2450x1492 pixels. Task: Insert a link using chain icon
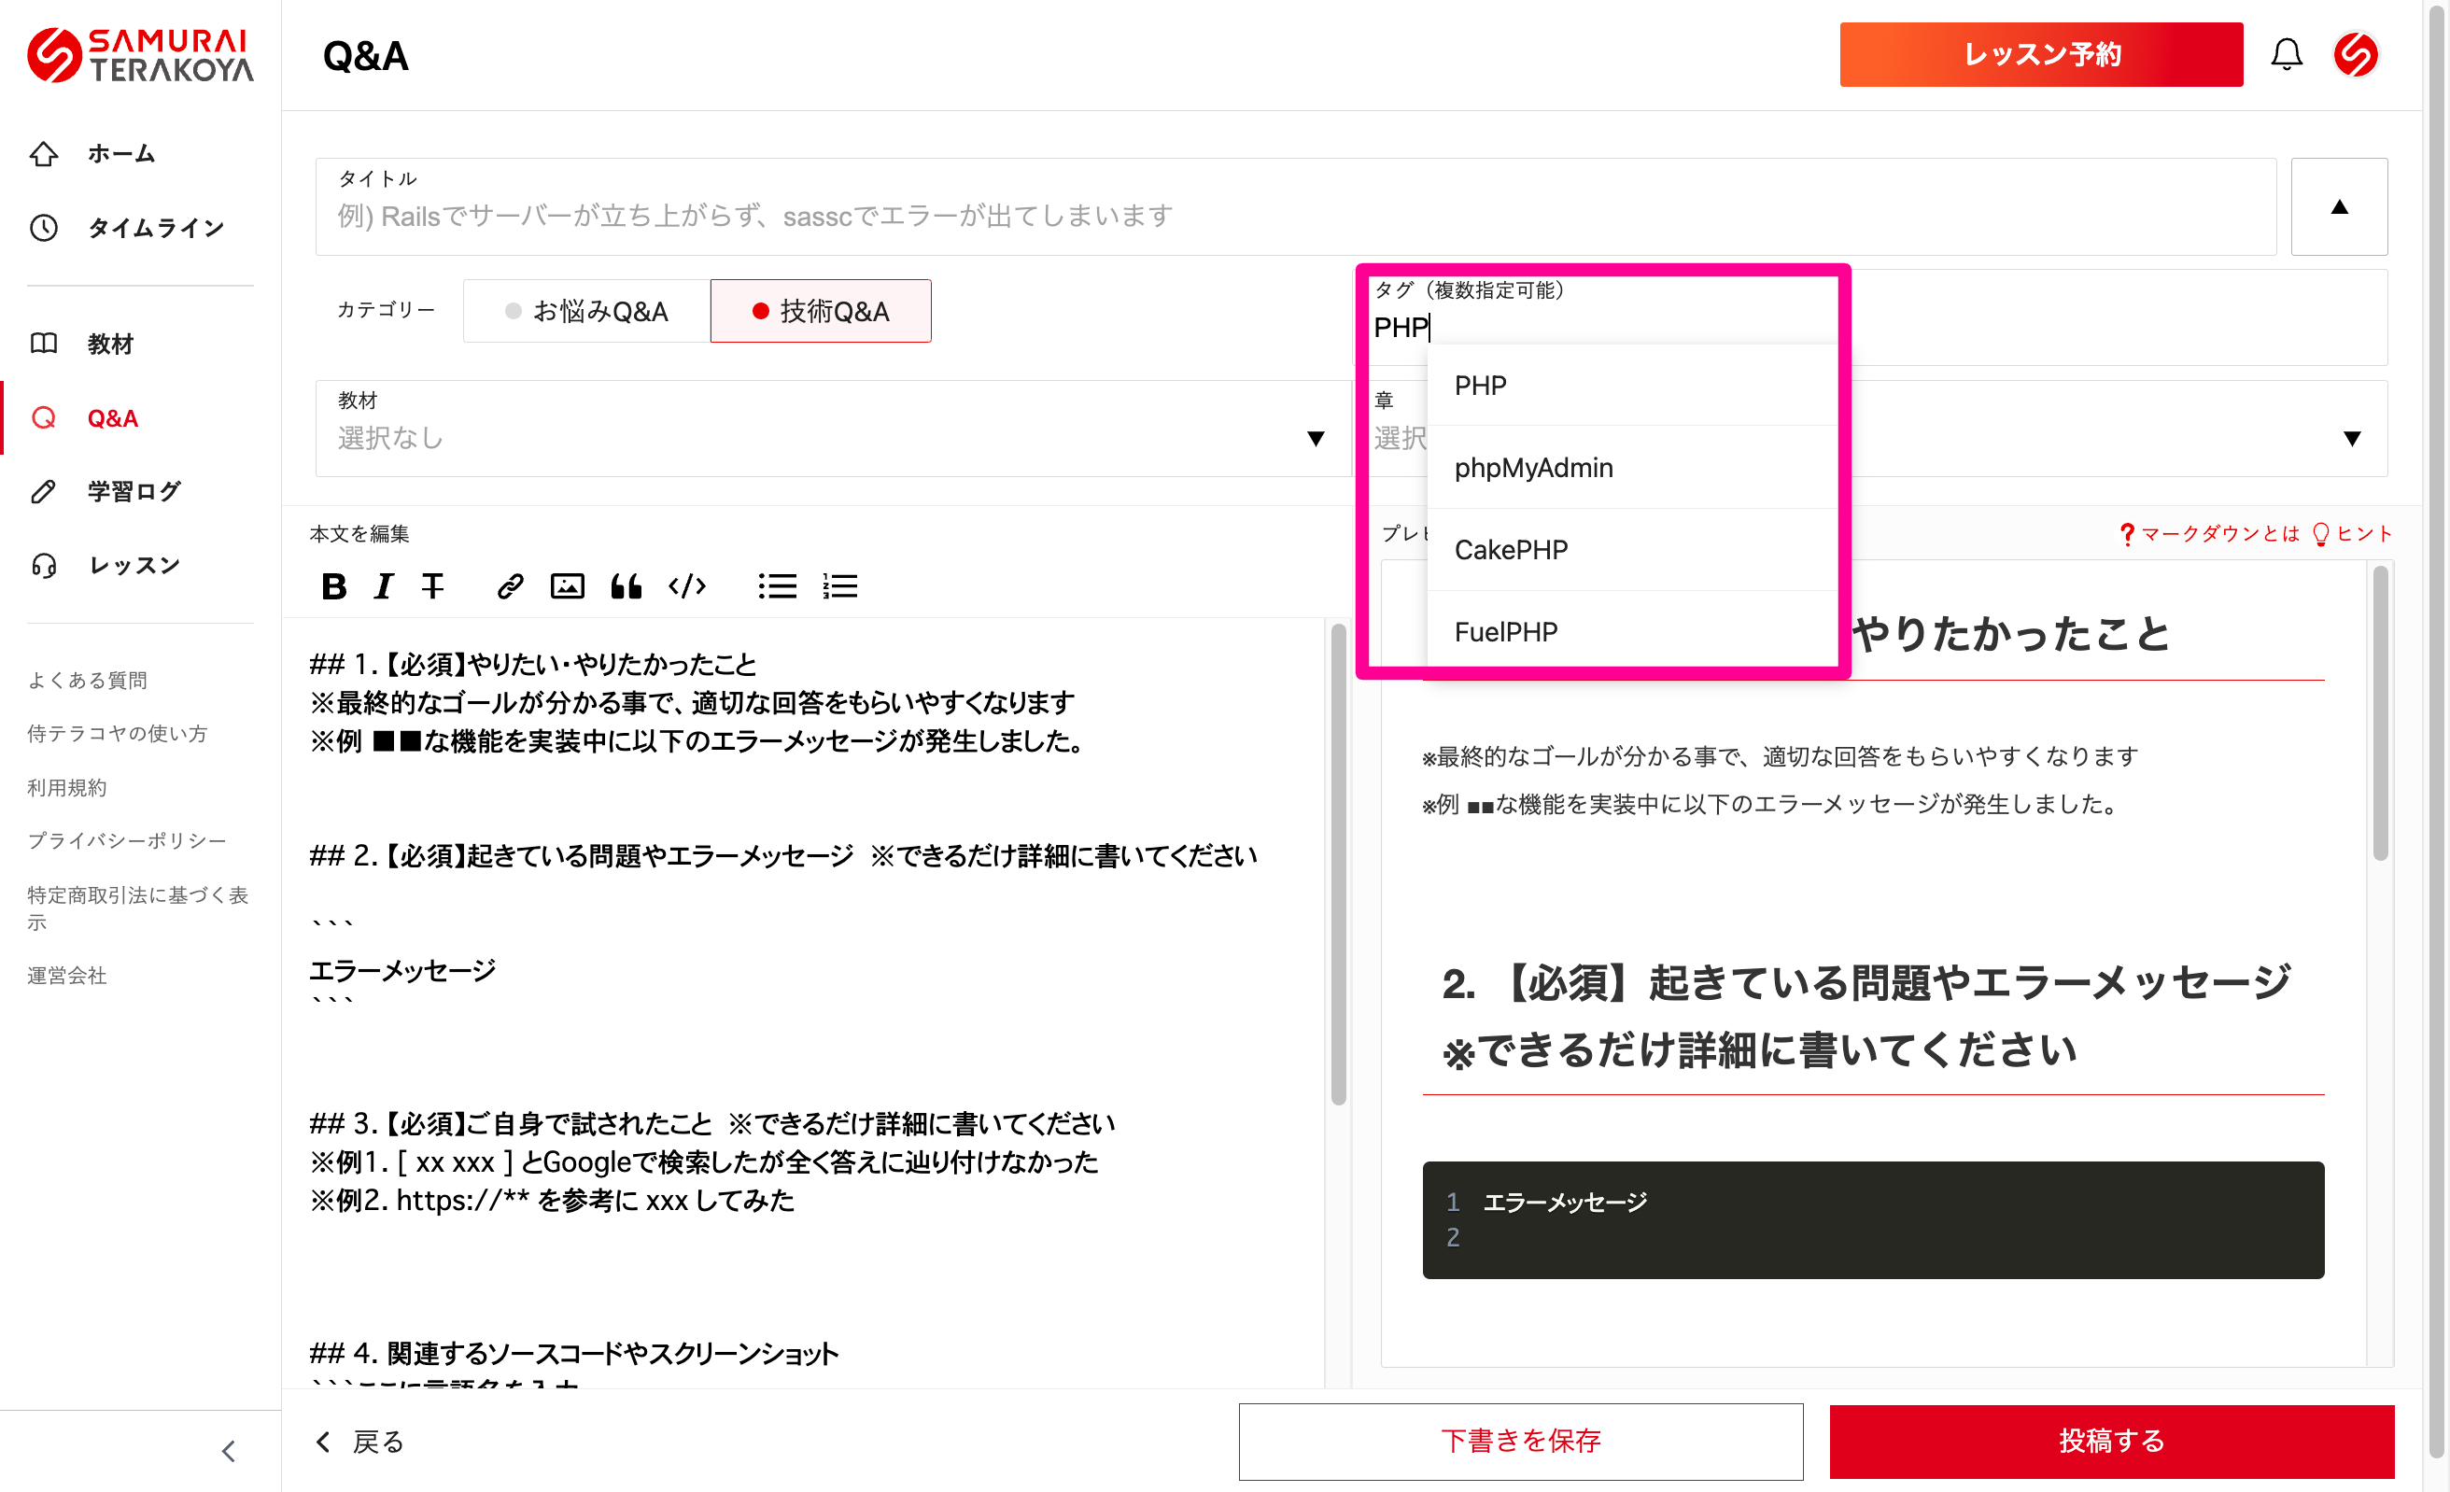pyautogui.click(x=510, y=586)
